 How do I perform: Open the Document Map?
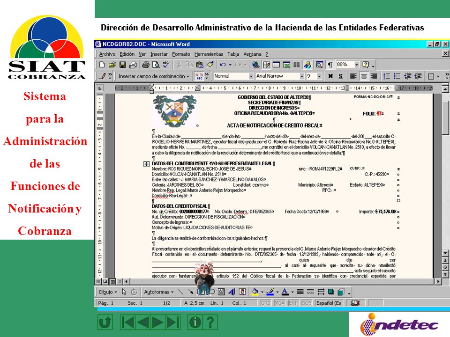click(319, 65)
